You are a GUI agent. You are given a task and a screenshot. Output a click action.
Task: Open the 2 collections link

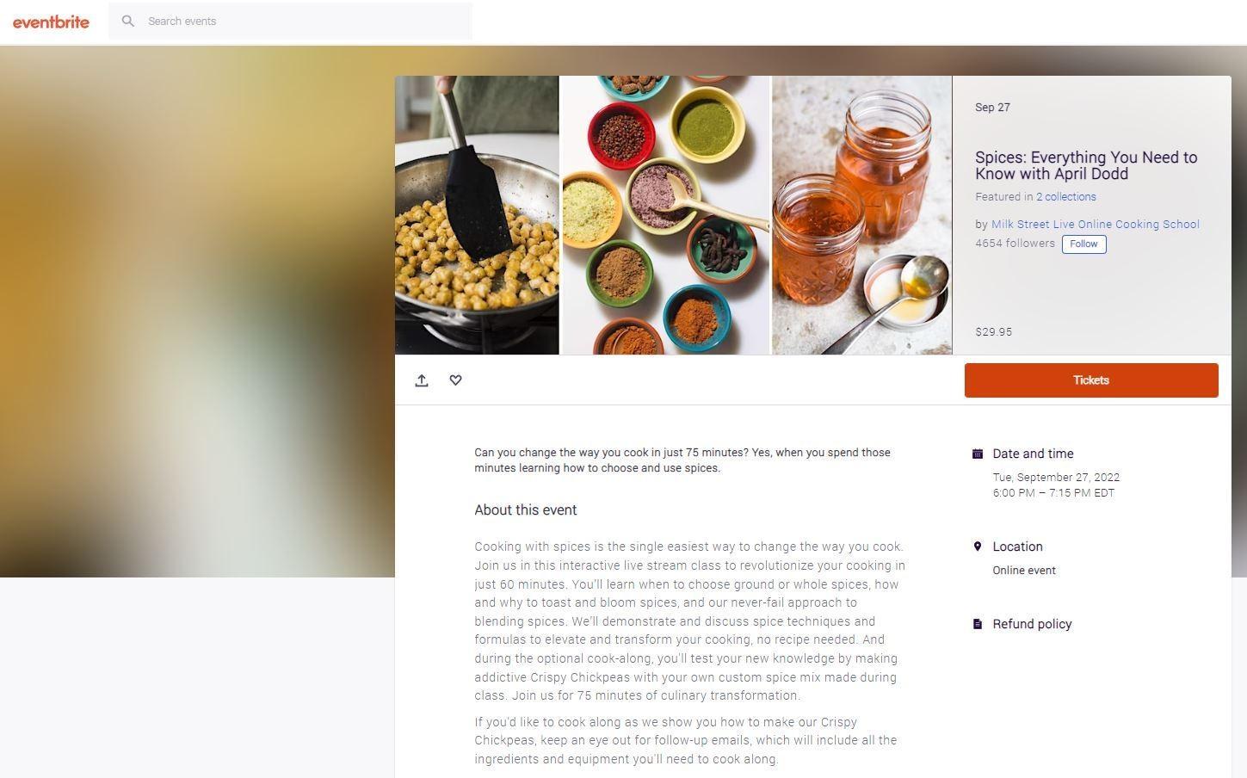(1065, 197)
